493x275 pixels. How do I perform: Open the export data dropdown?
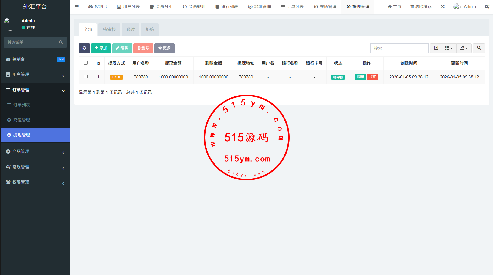(x=464, y=48)
